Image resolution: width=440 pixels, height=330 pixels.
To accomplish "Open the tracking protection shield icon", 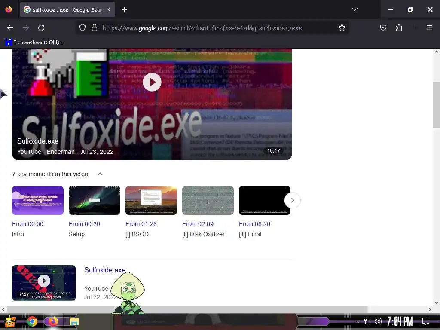I will pyautogui.click(x=82, y=28).
